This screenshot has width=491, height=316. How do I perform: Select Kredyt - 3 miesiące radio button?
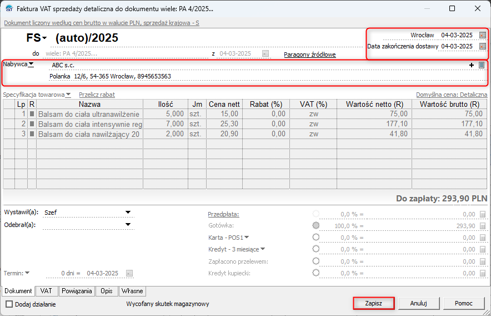tap(316, 249)
